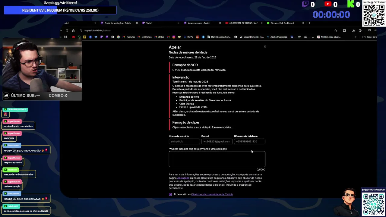Close the karatecaetanoo - Twitch tab
This screenshot has width=386, height=217.
[220, 23]
